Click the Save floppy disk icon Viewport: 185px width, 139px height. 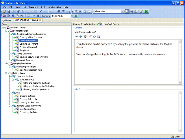coord(9,12)
